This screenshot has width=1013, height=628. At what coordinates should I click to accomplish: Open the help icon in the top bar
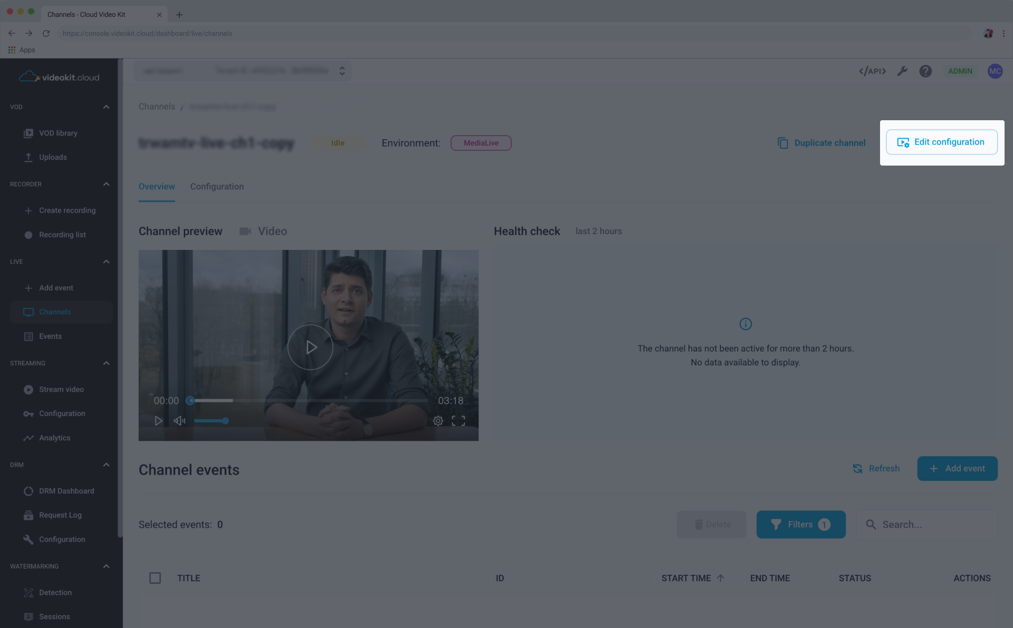pos(925,71)
